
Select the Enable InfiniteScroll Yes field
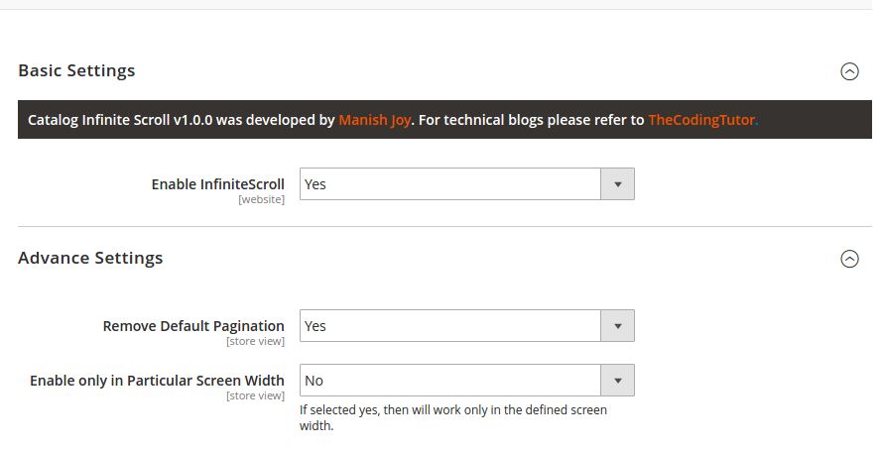467,183
